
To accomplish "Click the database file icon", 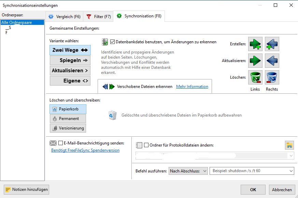I will pyautogui.click(x=105, y=42).
